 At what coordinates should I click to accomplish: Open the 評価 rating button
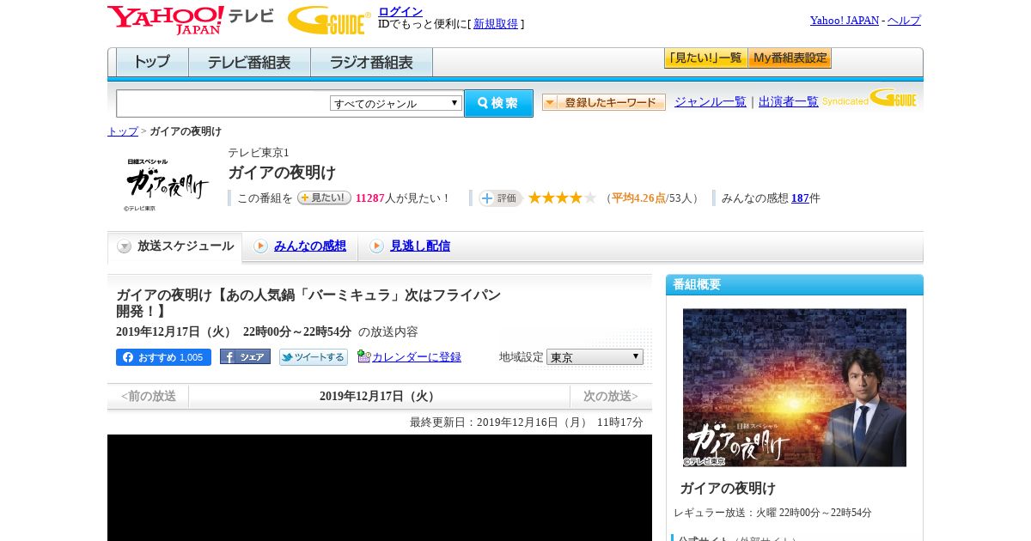[500, 198]
